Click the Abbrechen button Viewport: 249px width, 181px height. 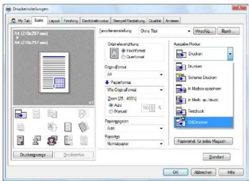203,172
